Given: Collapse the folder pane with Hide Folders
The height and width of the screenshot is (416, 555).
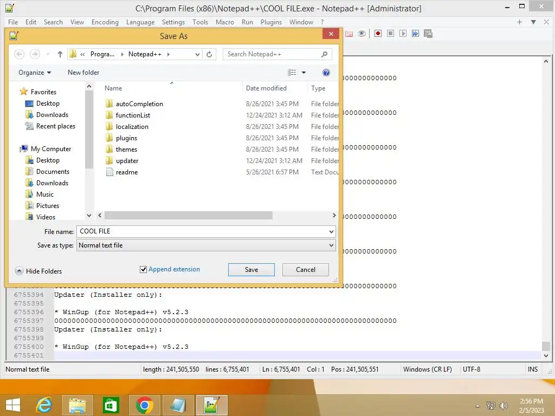Looking at the screenshot, I should (x=38, y=271).
